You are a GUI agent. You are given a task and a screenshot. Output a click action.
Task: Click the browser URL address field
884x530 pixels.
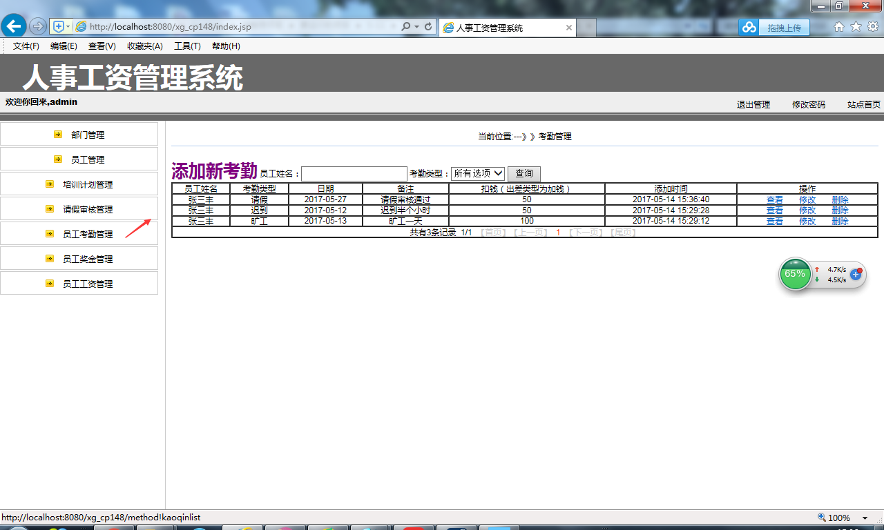(242, 27)
